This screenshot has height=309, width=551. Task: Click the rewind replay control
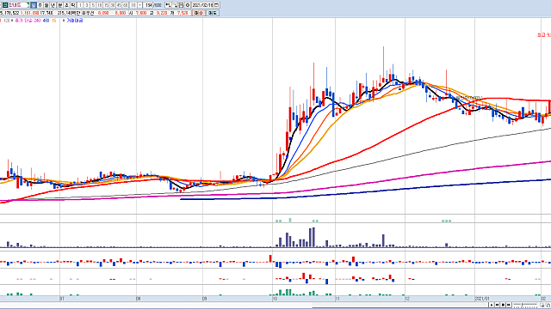tap(498, 305)
